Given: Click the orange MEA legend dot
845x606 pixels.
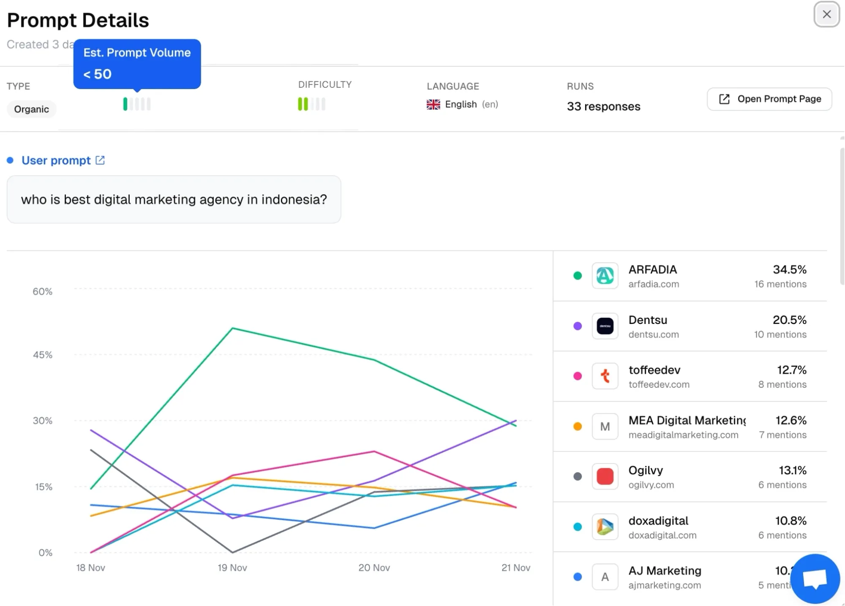Looking at the screenshot, I should click(578, 427).
